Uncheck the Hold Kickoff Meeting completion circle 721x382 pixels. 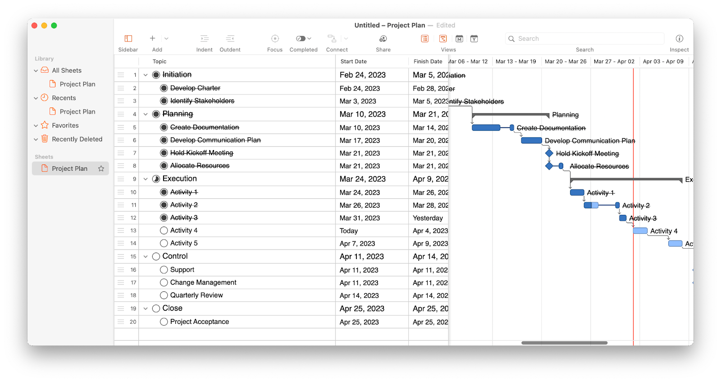(x=164, y=153)
